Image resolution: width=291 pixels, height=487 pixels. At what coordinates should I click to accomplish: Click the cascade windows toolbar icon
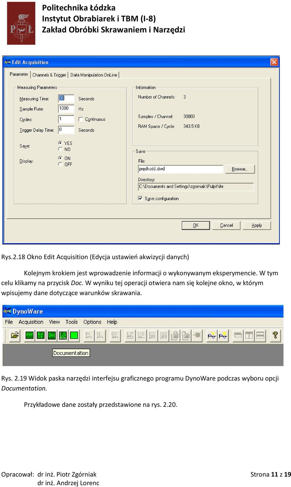[x=238, y=335]
